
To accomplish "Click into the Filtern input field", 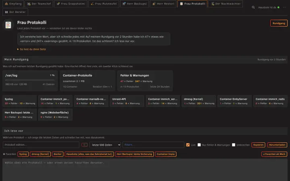I will click(153, 145).
